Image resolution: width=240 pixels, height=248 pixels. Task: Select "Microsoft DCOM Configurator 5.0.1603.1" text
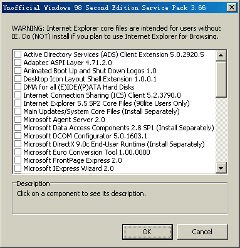click(x=85, y=136)
